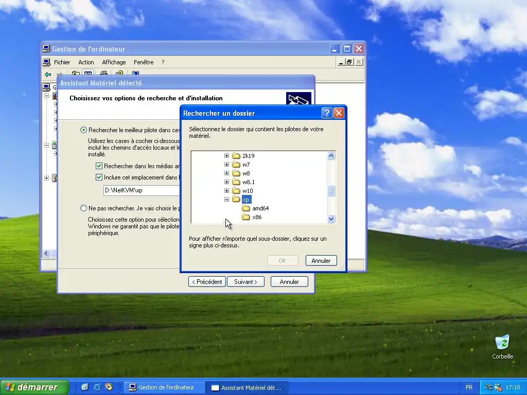Click the show desktop quick launch icon

[x=85, y=387]
